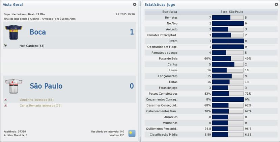The width and height of the screenshot is (280, 142).
Task: Click São Paulo's 40% possession value
Action: click(248, 58)
